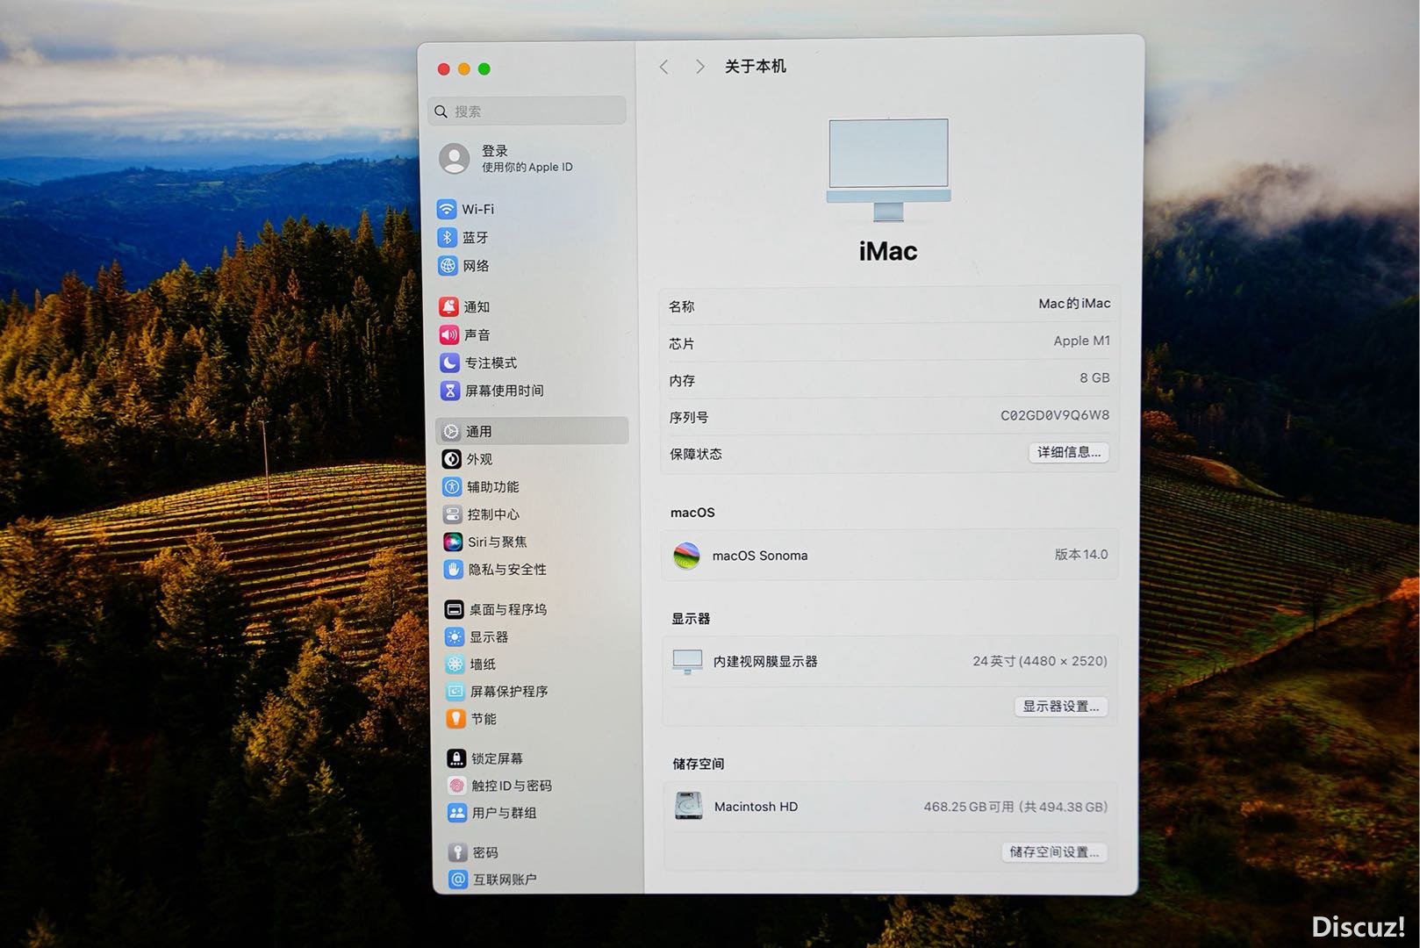The width and height of the screenshot is (1420, 948).
Task: Open Touch ID与密码 fingerprint icon
Action: pyautogui.click(x=456, y=785)
